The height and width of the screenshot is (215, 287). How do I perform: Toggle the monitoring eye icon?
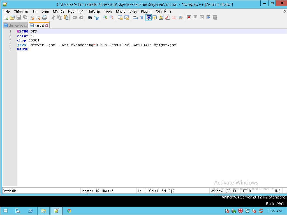pyautogui.click(x=180, y=17)
